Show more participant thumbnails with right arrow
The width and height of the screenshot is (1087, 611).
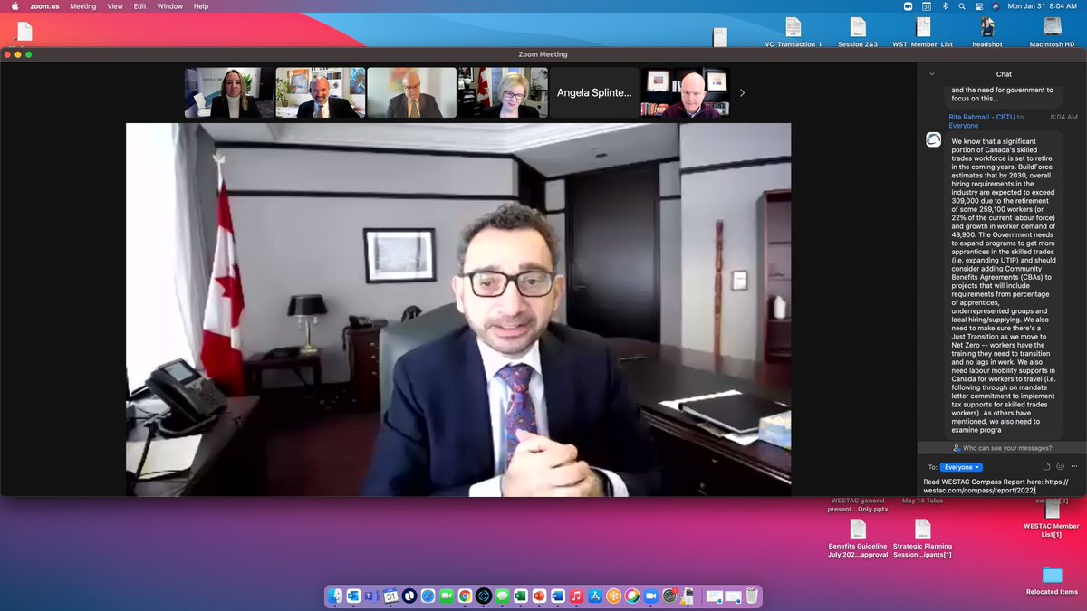pos(743,92)
